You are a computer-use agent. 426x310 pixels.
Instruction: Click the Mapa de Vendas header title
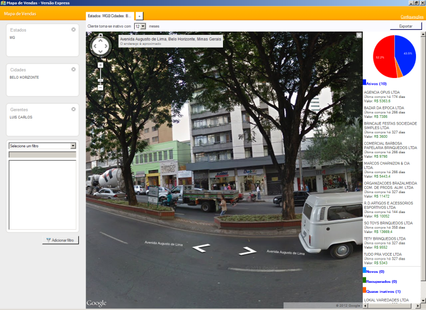click(20, 14)
